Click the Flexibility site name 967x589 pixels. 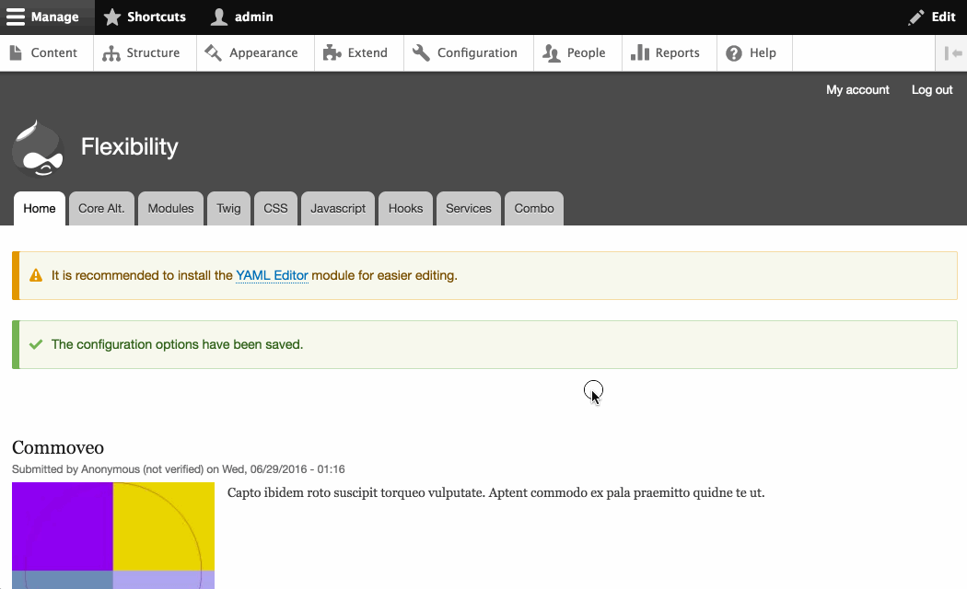[x=130, y=146]
